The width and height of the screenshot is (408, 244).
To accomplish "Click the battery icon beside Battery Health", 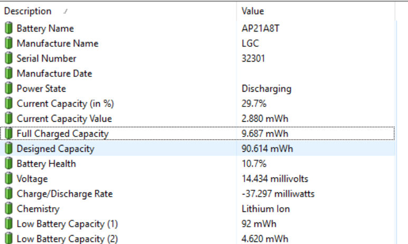I will pos(8,164).
